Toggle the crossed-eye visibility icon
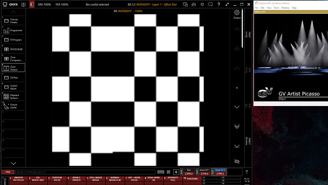This screenshot has width=328, height=185. [237, 161]
